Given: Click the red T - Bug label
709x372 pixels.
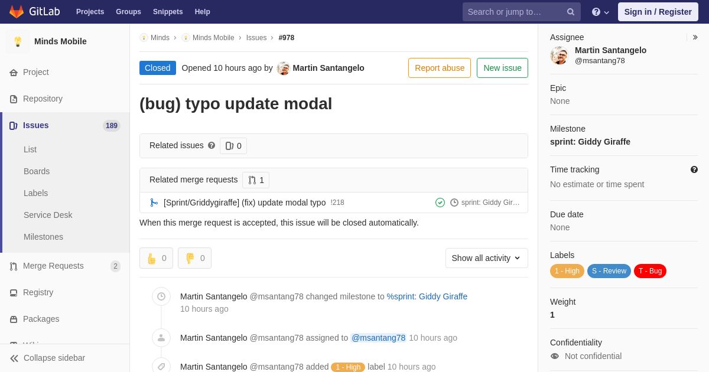Looking at the screenshot, I should (650, 271).
